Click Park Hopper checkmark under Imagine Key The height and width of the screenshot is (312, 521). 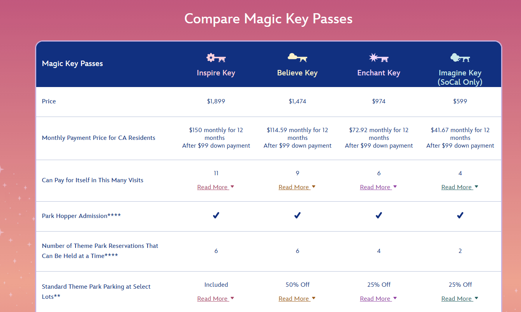(460, 215)
